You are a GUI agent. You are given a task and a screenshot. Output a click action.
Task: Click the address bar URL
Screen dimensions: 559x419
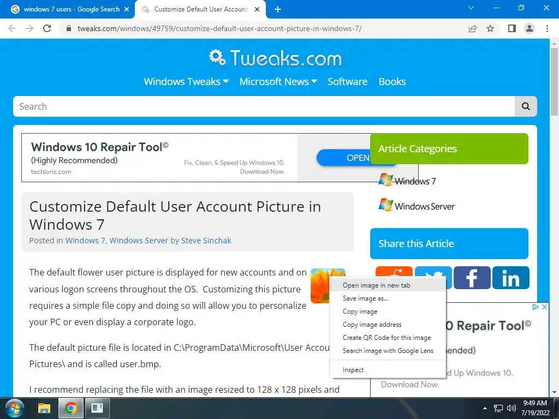click(219, 28)
